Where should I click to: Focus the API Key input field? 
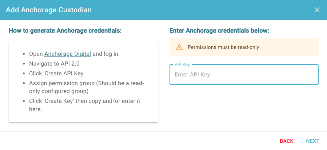click(244, 74)
